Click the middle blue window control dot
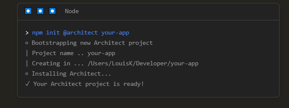This screenshot has height=108, width=289. (x=40, y=11)
